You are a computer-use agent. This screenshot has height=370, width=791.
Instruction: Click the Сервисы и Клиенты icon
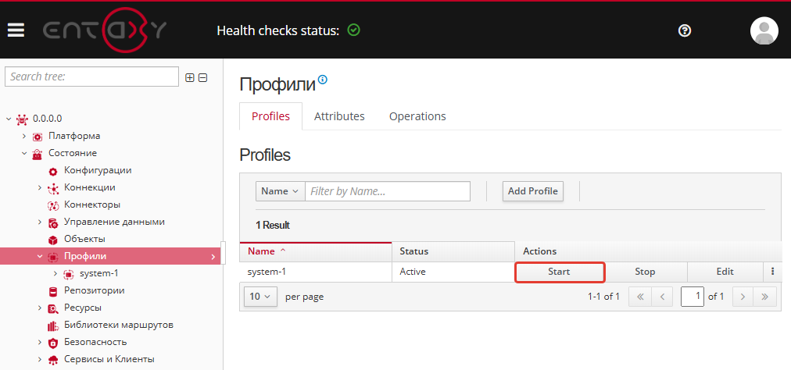point(53,360)
